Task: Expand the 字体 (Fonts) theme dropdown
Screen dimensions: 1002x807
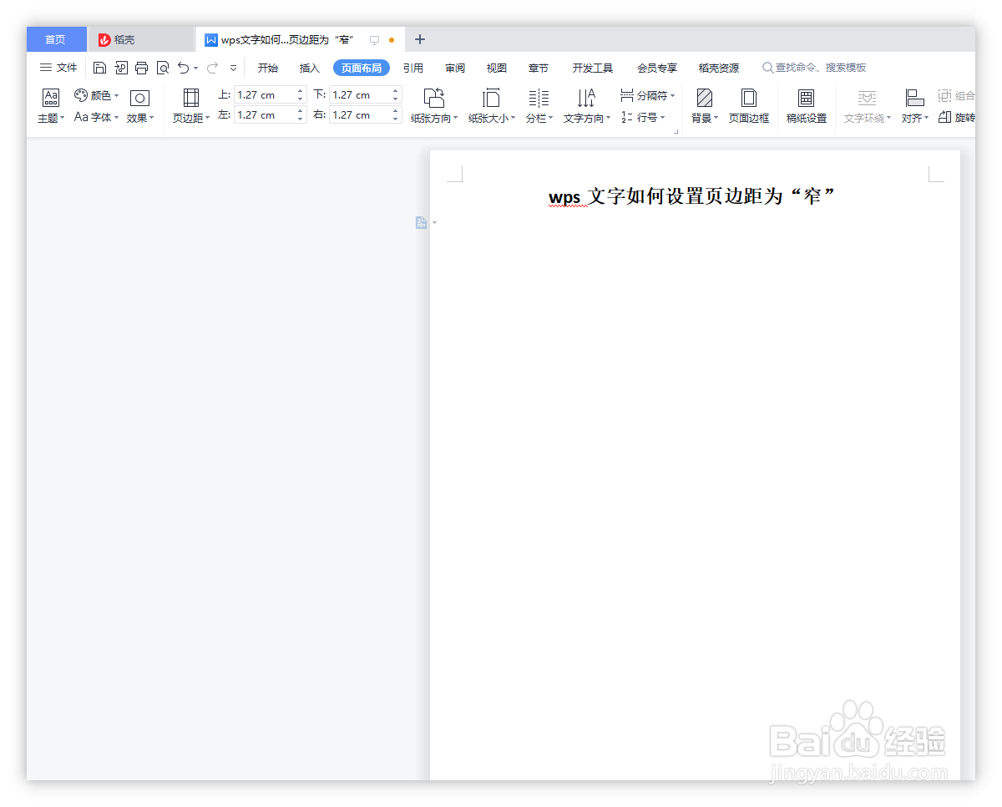Action: [x=95, y=118]
